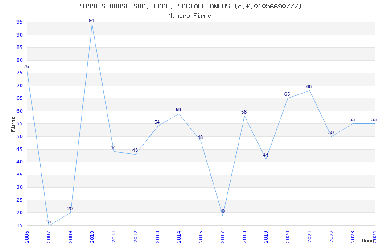Screen dimensions: 379x245
Task: Select the x-axis year 2009
Action: [x=70, y=237]
